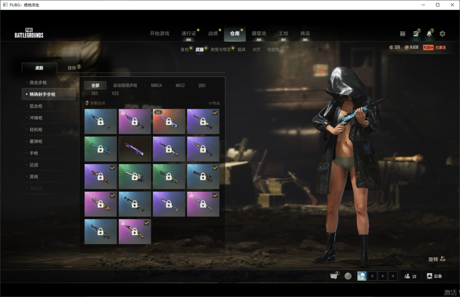Select the lv.1 orange-background rifle skin
Screen dimensions: 460x297
169,121
